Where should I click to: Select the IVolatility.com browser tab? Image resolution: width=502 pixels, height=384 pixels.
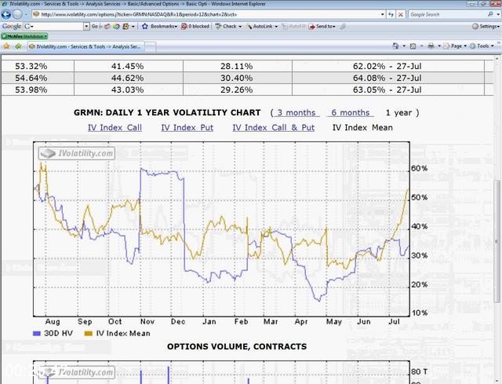click(85, 47)
